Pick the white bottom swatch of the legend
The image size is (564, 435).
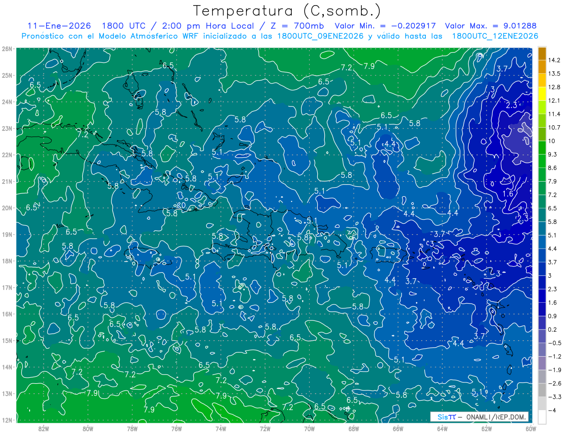click(542, 417)
